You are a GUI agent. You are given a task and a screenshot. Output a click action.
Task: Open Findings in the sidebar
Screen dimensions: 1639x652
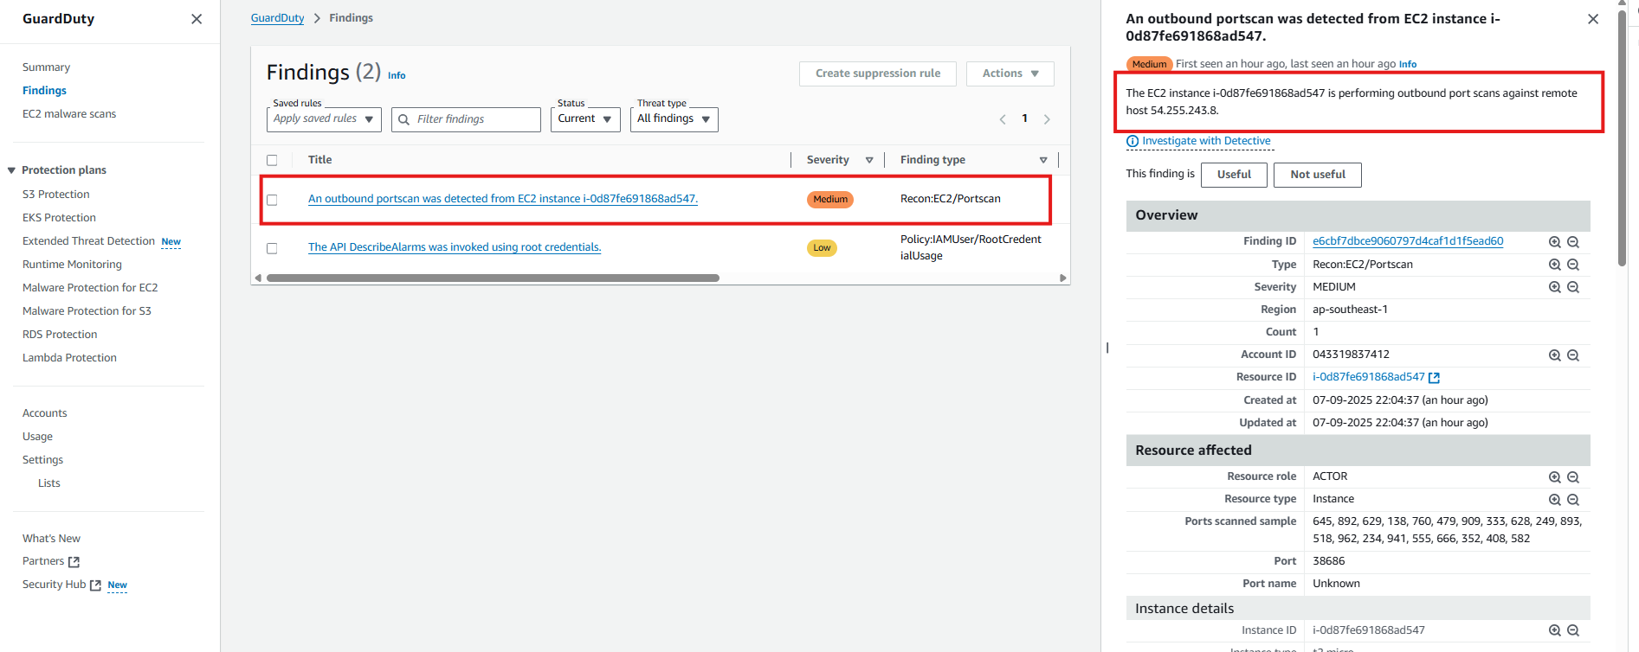click(x=44, y=91)
